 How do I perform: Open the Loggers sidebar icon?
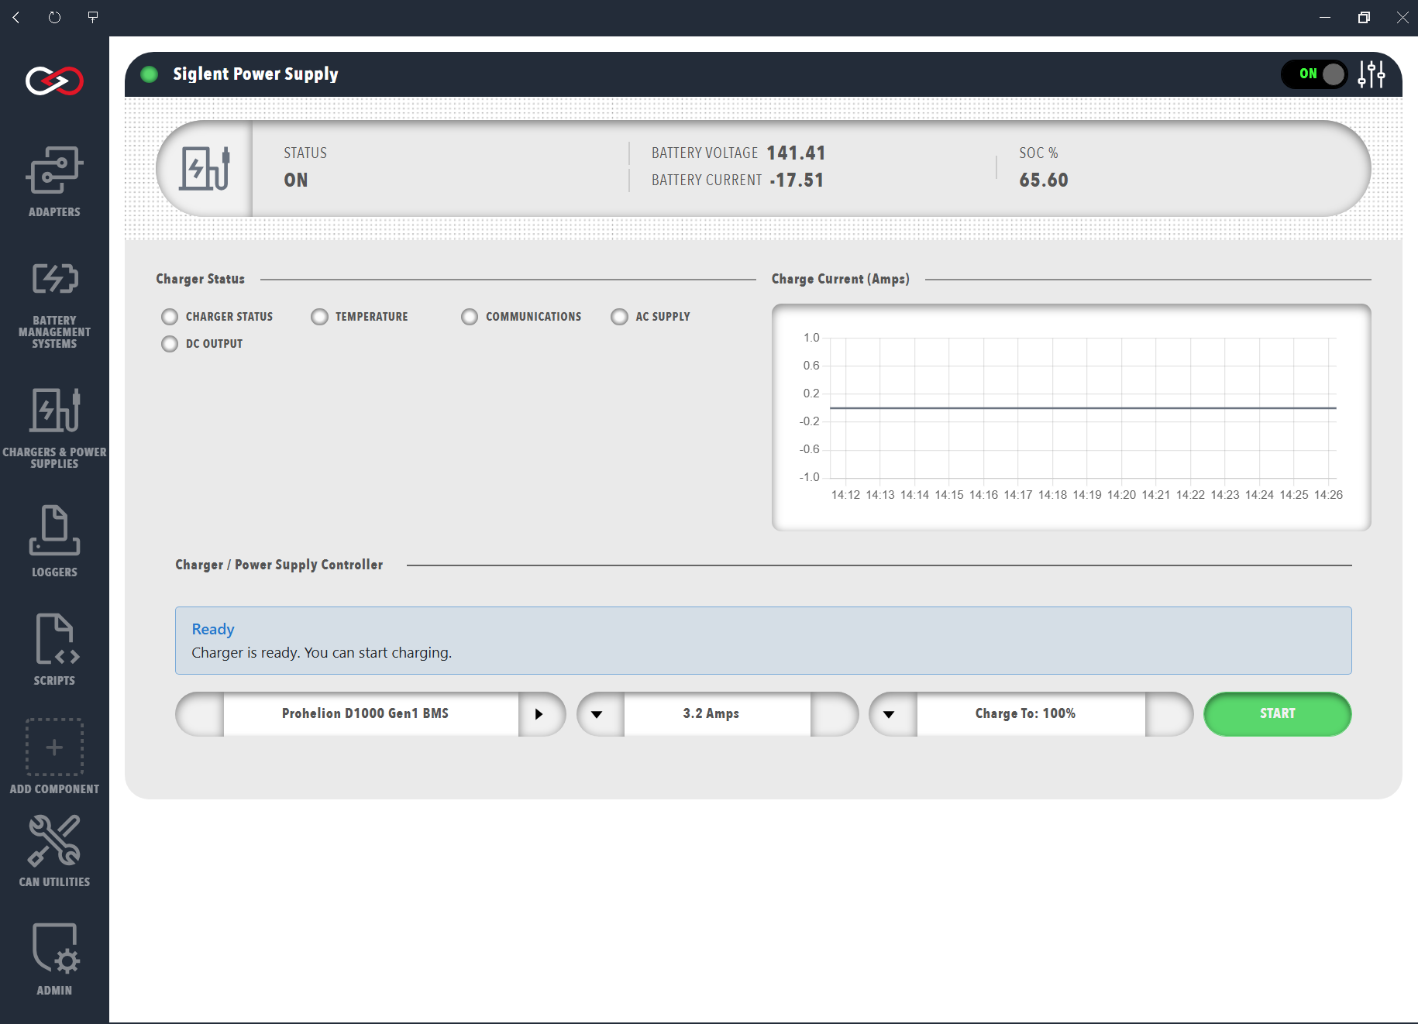click(x=54, y=531)
